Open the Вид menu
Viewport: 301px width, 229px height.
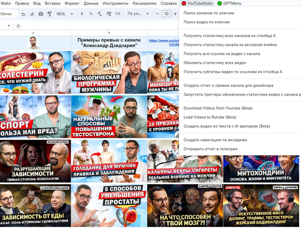[x=37, y=3]
